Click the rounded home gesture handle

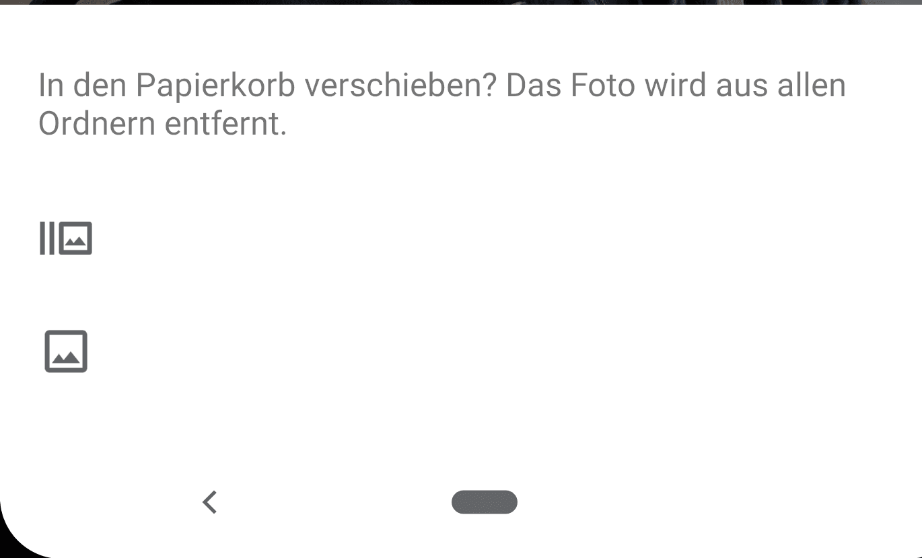pyautogui.click(x=484, y=502)
